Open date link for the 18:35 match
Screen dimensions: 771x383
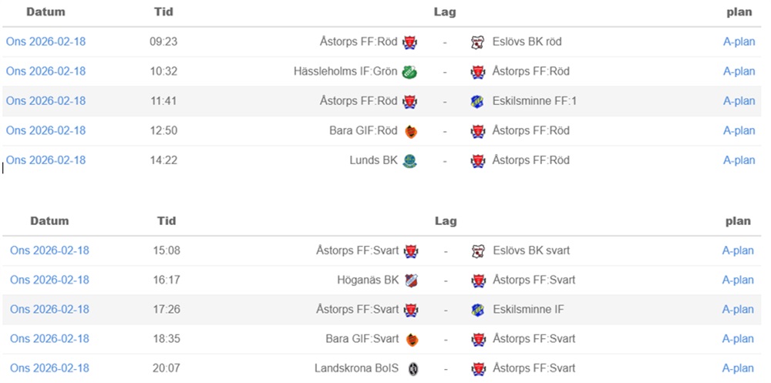coord(49,338)
